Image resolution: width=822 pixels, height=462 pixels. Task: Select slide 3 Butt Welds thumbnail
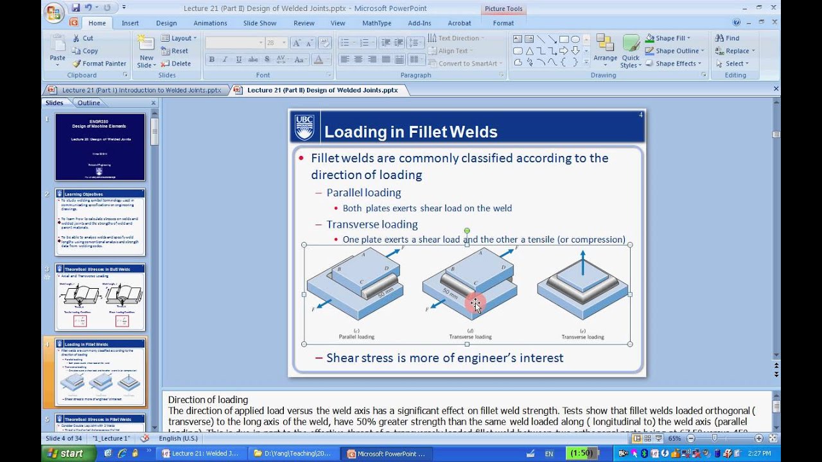(x=100, y=297)
